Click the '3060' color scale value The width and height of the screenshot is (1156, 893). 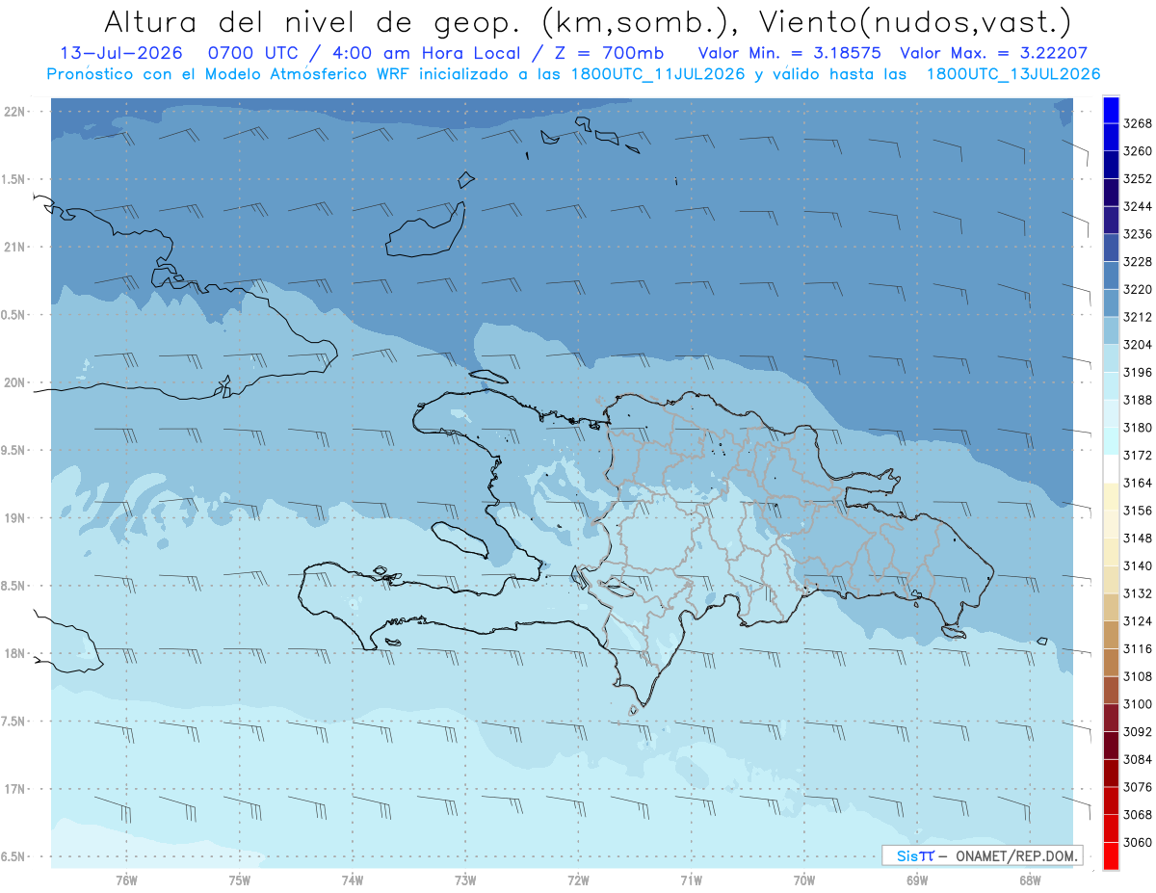[1138, 843]
